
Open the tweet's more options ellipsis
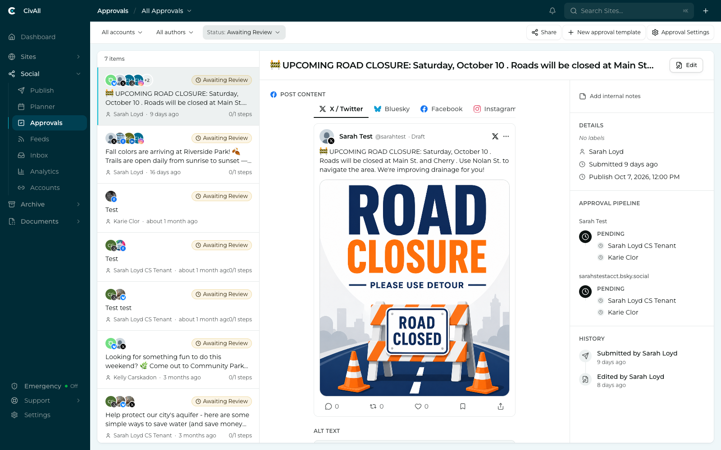coord(506,136)
